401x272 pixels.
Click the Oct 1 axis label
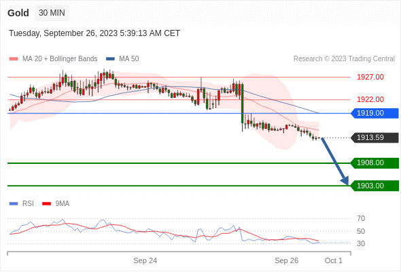pos(334,260)
